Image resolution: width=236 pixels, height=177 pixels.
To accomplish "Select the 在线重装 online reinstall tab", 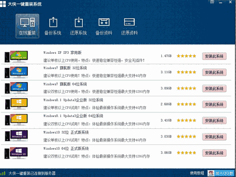I will (27, 26).
